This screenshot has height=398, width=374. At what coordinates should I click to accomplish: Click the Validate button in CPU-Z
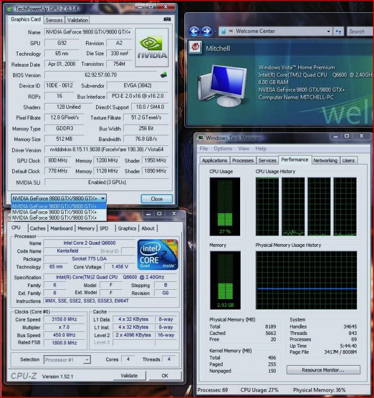click(x=129, y=375)
